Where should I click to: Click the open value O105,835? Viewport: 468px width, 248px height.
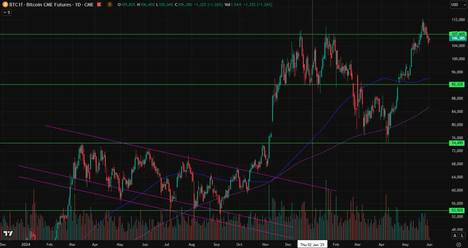[x=126, y=4]
